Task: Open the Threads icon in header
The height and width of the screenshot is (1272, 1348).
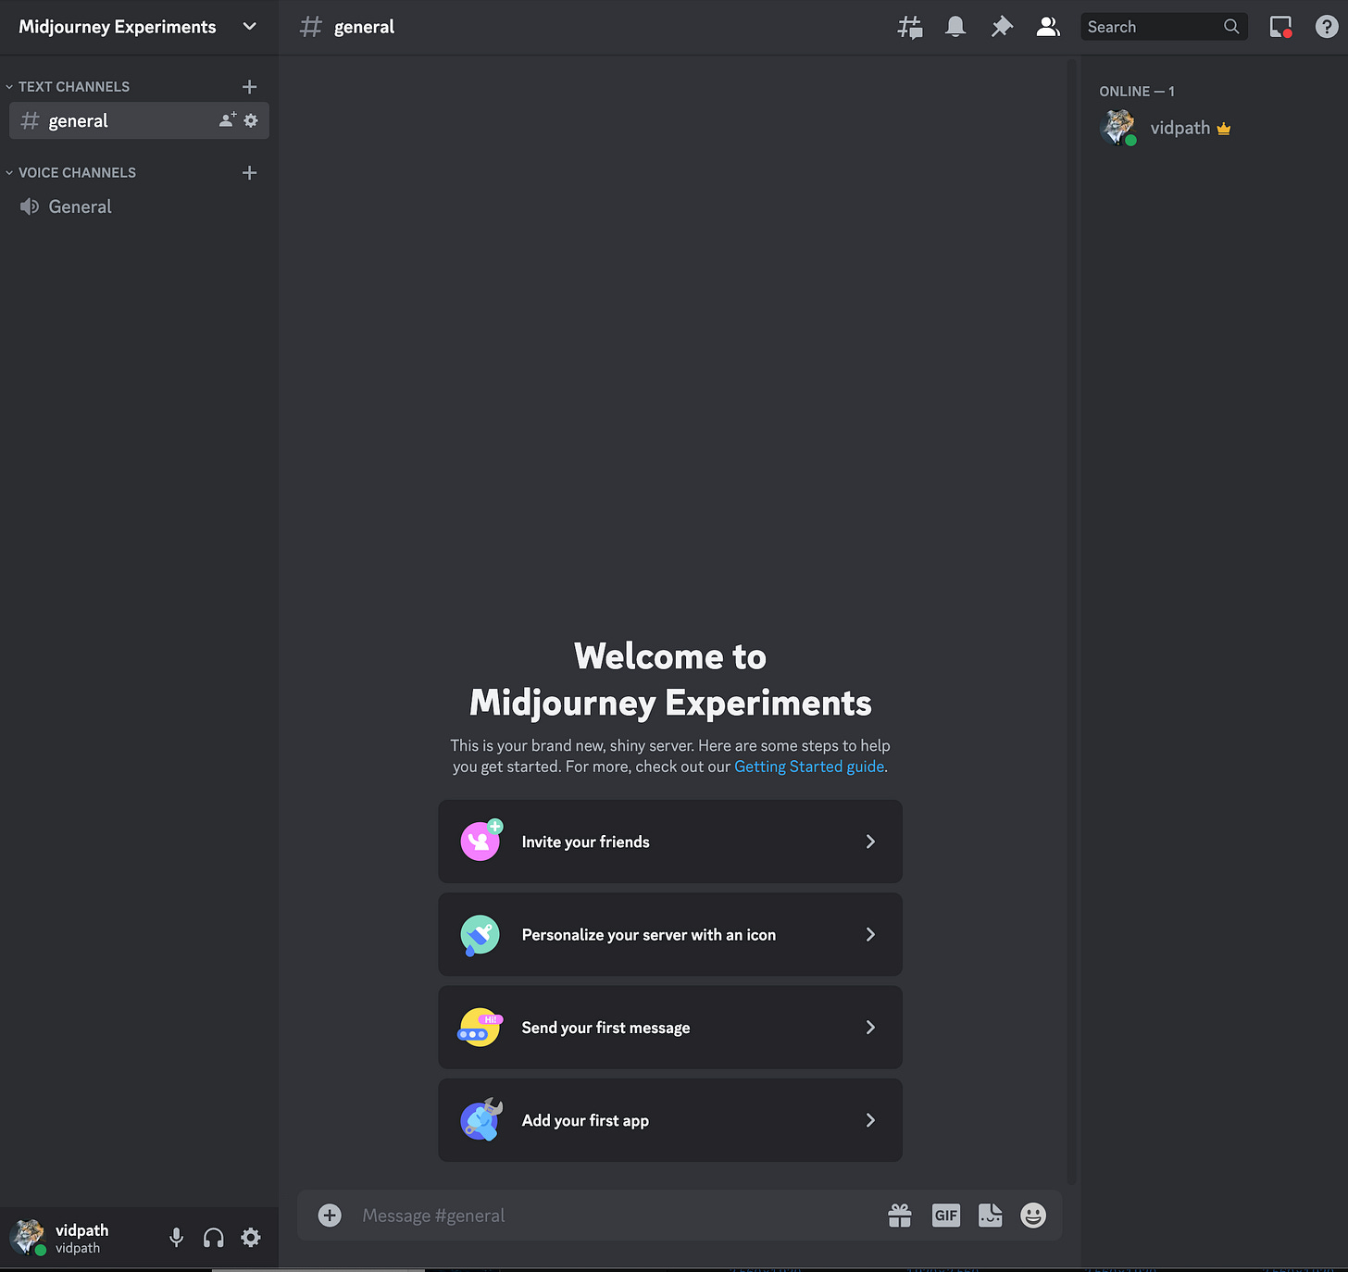Action: [x=910, y=27]
